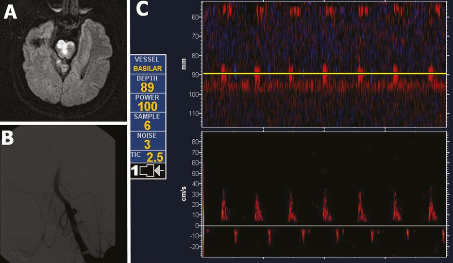Open the brain MRI diffusion image
This screenshot has width=453, height=263.
pos(63,61)
